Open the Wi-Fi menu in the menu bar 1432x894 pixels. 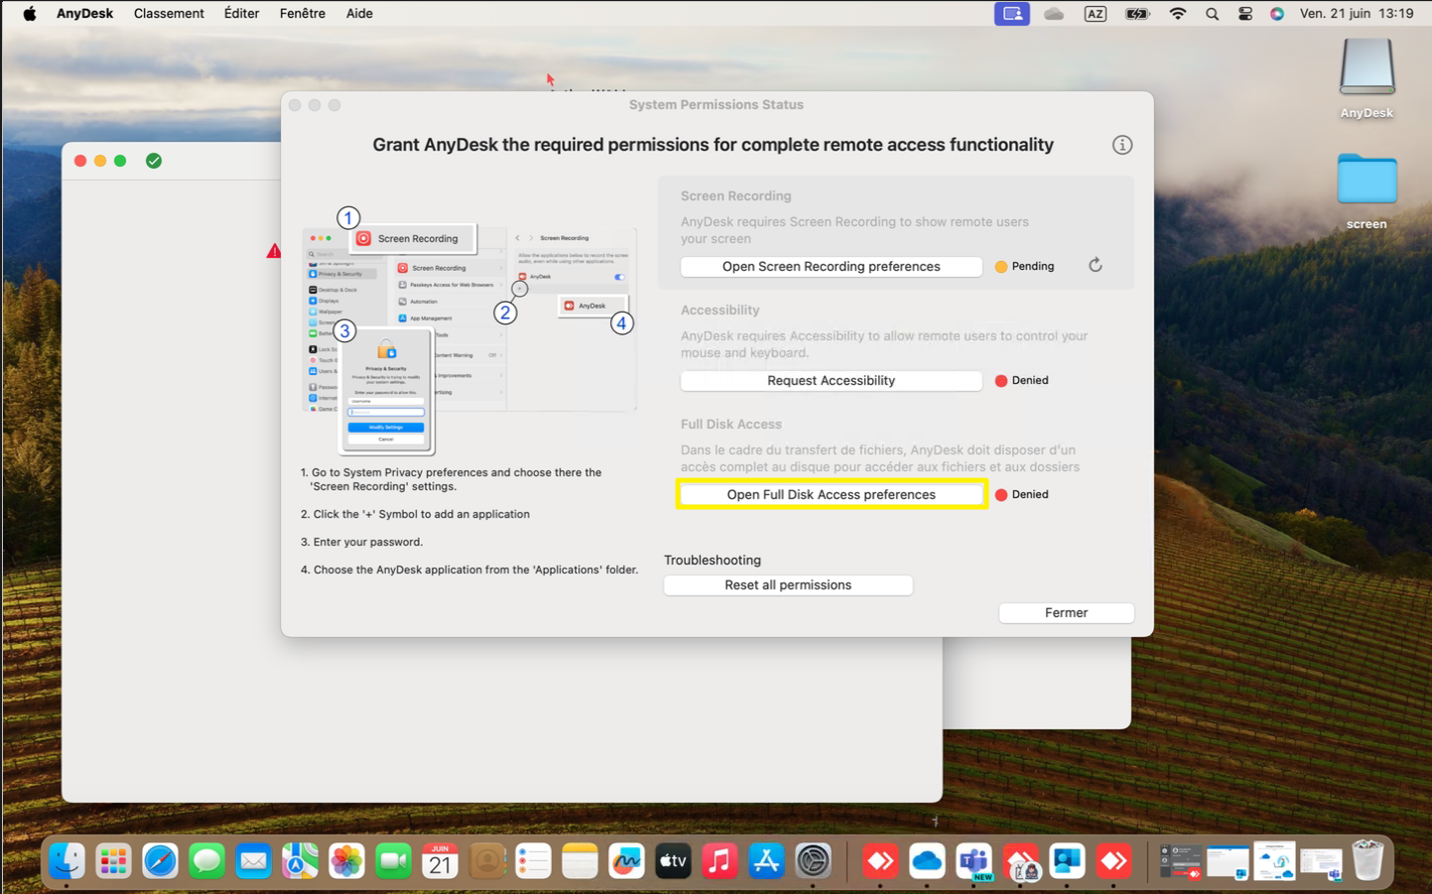[x=1178, y=14]
